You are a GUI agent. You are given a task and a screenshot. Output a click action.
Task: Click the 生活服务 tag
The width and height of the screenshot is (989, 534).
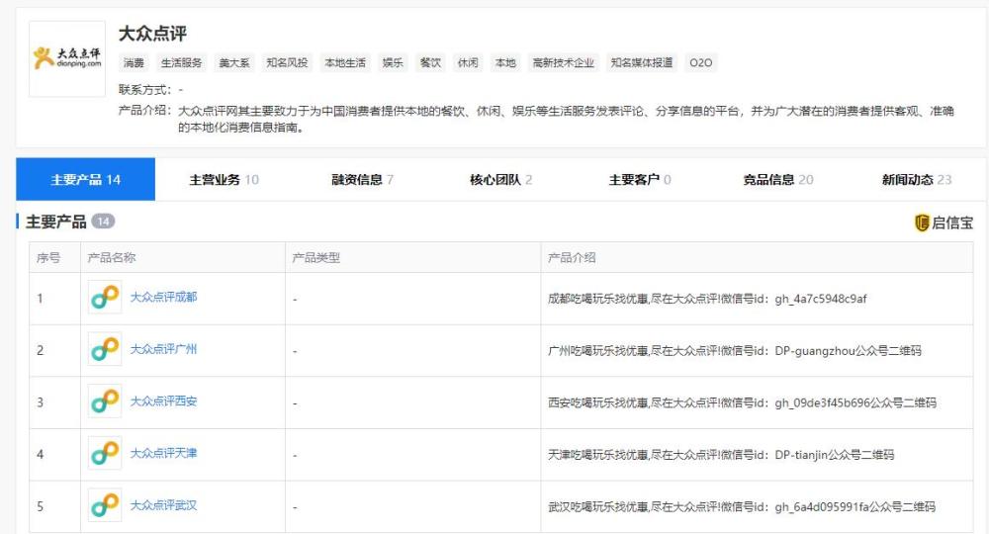click(181, 62)
